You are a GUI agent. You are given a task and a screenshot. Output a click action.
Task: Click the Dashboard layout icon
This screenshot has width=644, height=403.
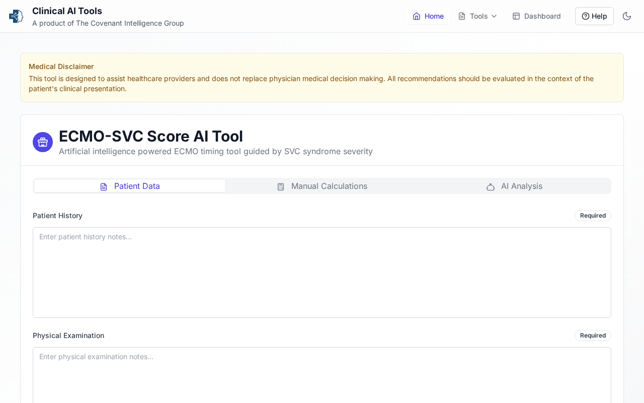click(x=516, y=16)
